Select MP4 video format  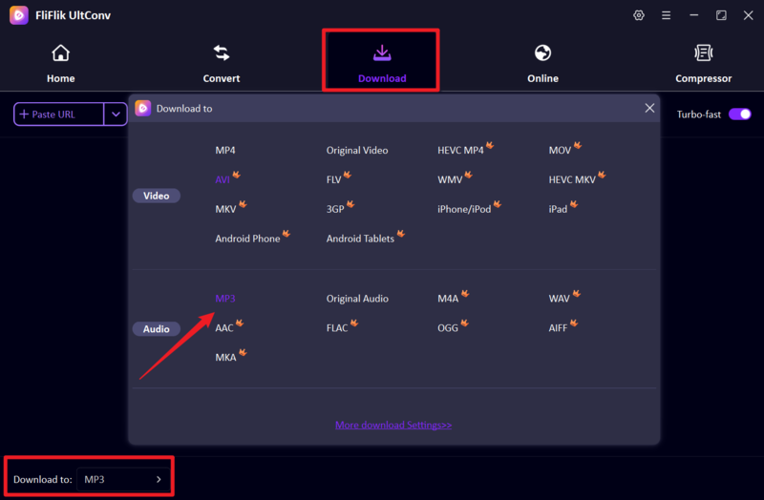coord(225,151)
